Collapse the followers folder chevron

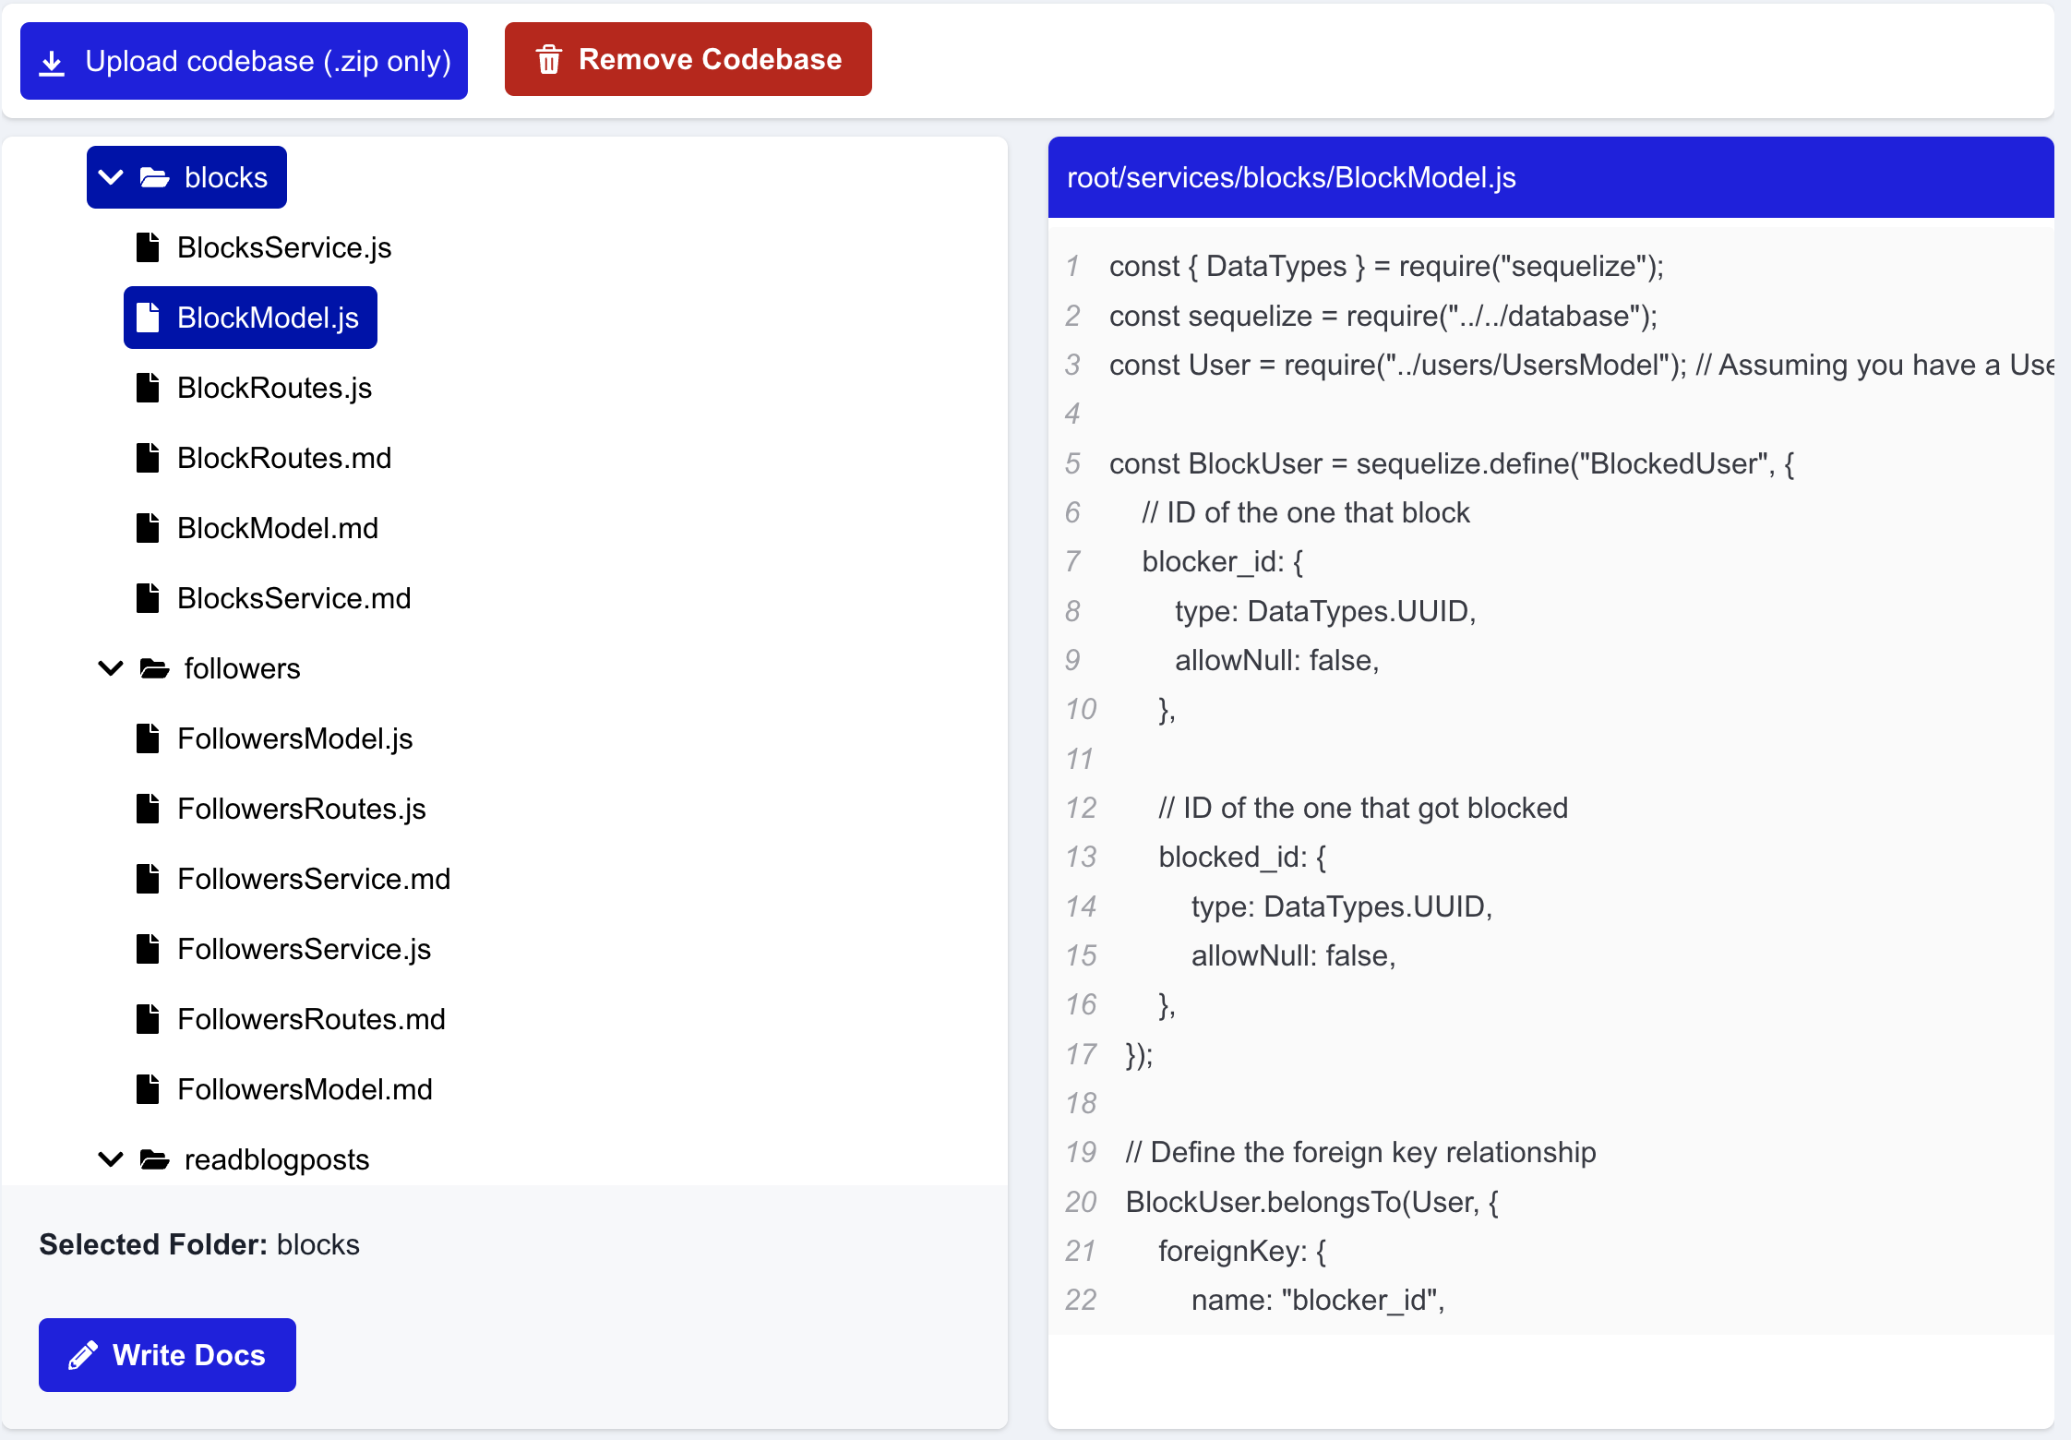[111, 668]
